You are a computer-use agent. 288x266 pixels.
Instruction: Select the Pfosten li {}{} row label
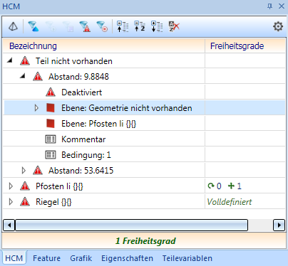tap(59, 186)
